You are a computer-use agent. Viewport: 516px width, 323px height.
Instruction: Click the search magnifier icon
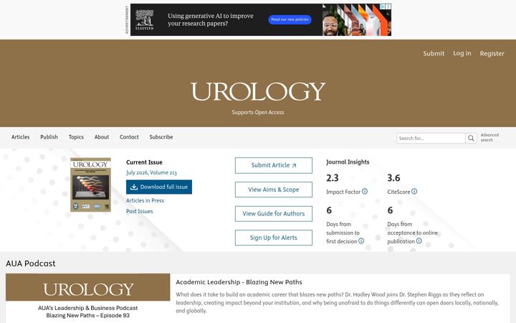point(471,138)
